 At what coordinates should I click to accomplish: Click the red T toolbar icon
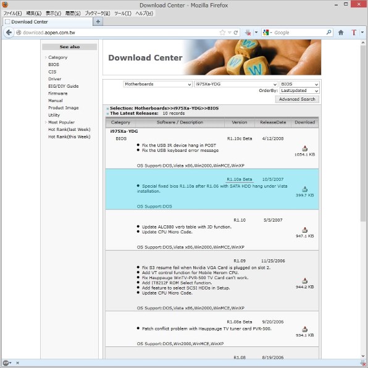[x=354, y=33]
